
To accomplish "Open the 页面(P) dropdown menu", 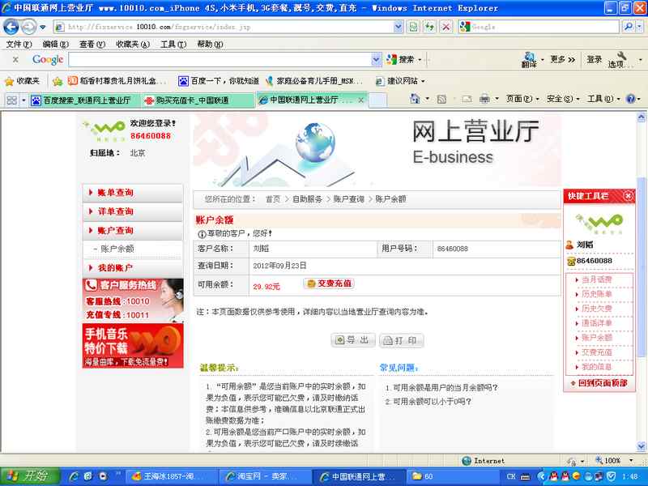I will tap(522, 99).
